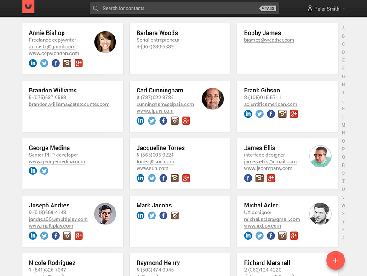Open George Medina's LinkedIn icon

(x=33, y=171)
